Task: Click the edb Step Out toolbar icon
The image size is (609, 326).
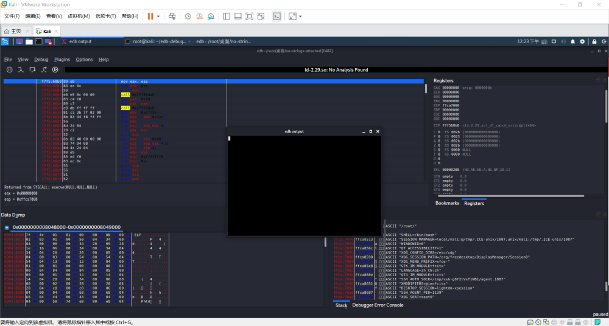Action: (x=44, y=70)
